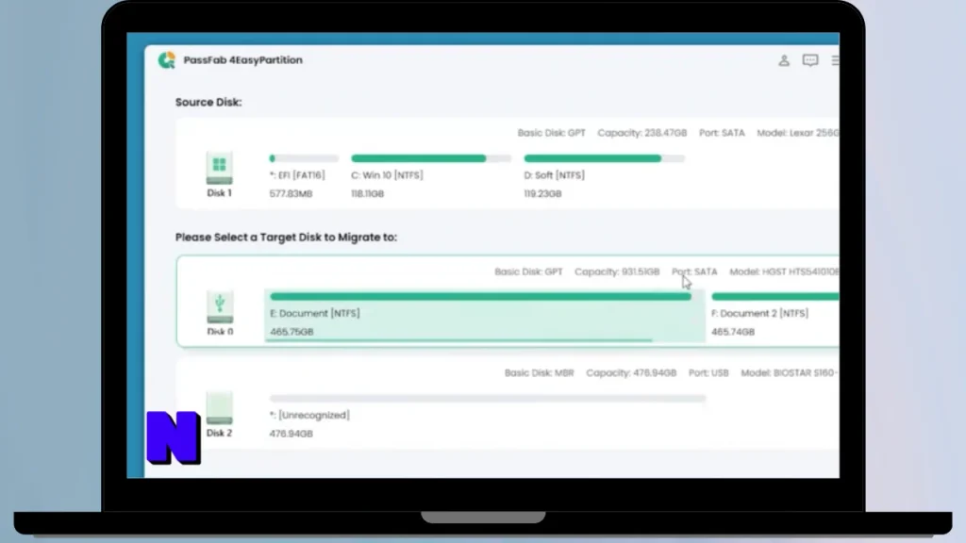
Task: Click the 577.83MB size text
Action: coord(291,194)
